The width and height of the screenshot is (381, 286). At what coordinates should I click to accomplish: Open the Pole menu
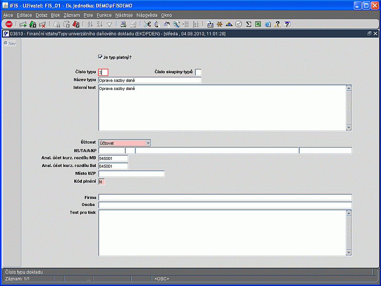point(88,15)
